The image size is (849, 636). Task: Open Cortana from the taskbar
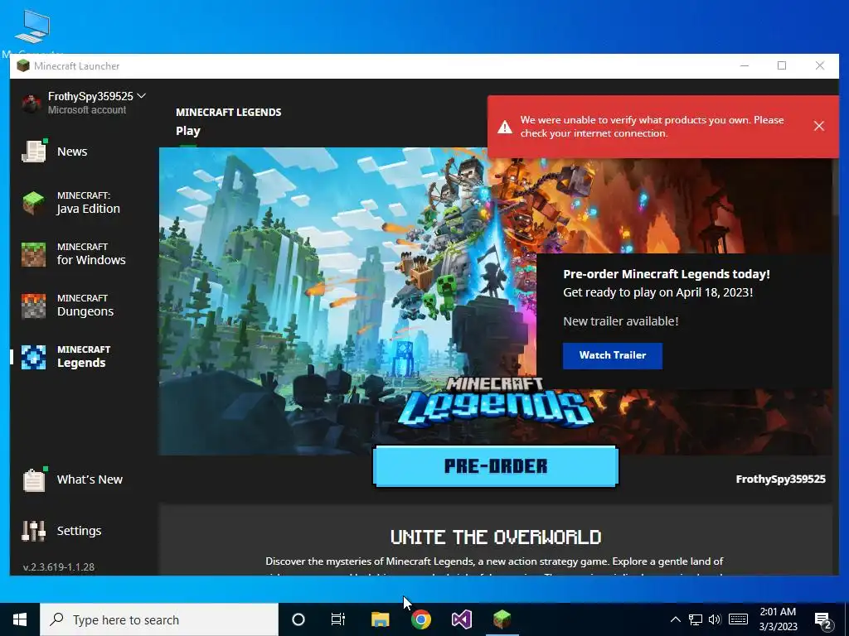[298, 619]
